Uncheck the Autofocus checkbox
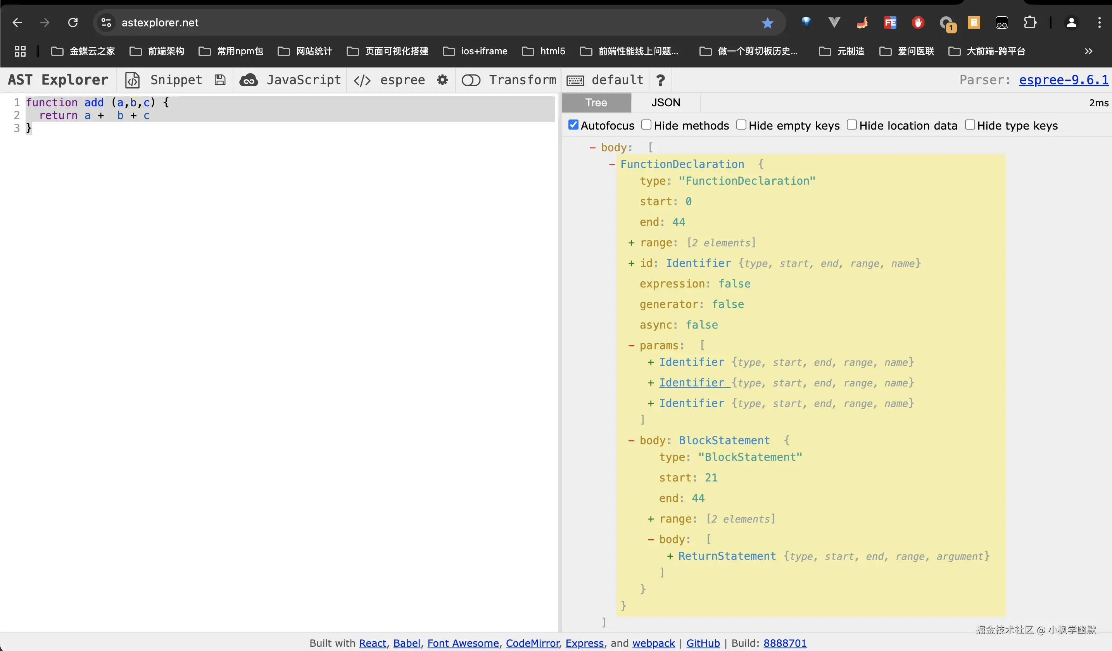Viewport: 1112px width, 651px height. (573, 125)
